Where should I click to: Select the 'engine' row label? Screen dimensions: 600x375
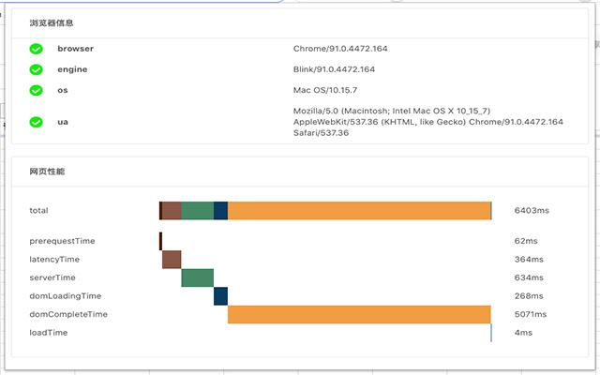(72, 69)
